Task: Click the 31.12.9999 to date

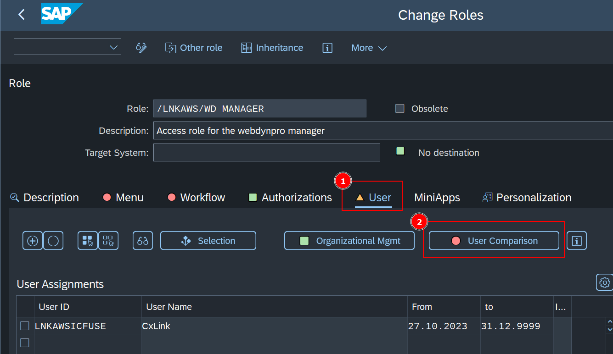Action: [x=517, y=326]
